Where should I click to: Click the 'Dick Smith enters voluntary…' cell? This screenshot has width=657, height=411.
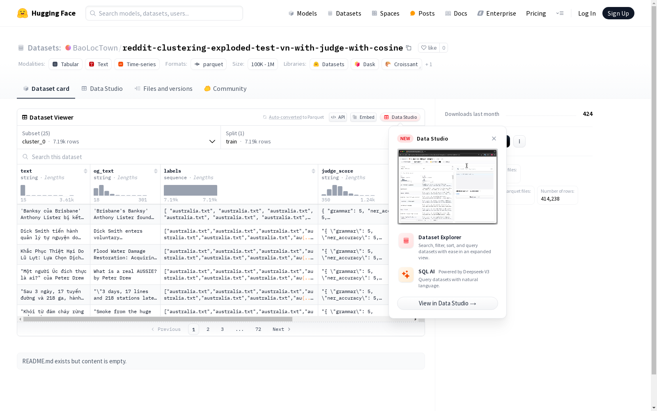125,234
